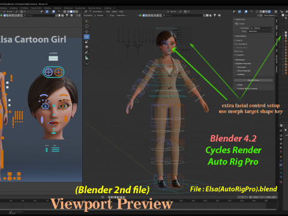288x216 pixels.
Task: Select the Move tool in viewport toolbar
Action: coord(86,32)
